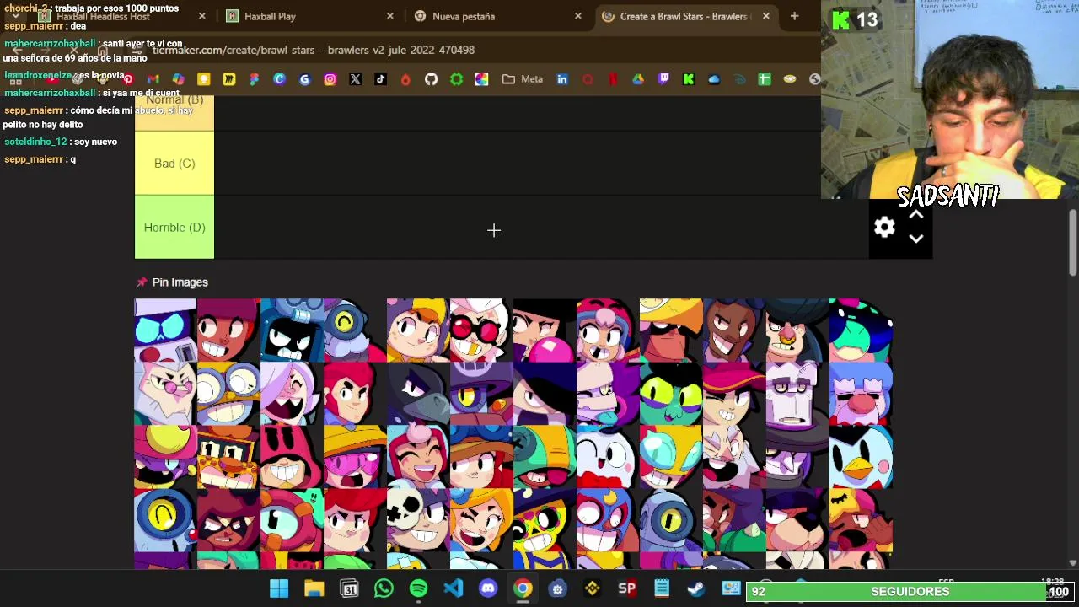Open Pinterest bookmark icon
This screenshot has height=607, width=1079.
click(x=128, y=79)
